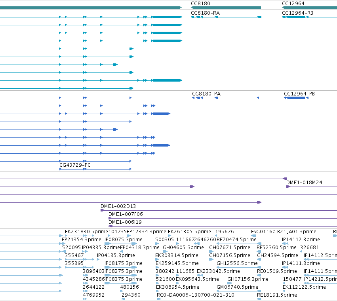Select the GH07156.3prime label
This screenshot has height=301, width=337.
(x=248, y=280)
